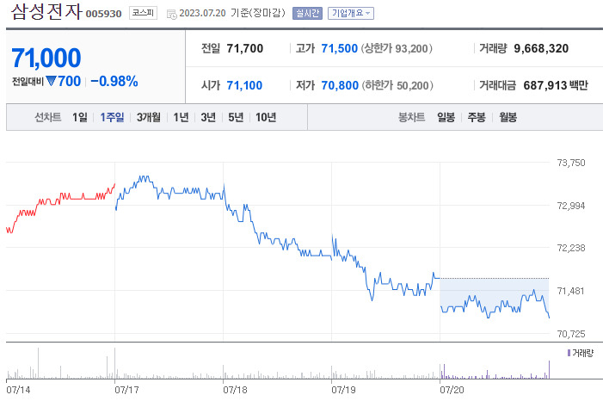The height and width of the screenshot is (401, 603).
Task: Click the 71,481 y-axis label
Action: pos(571,292)
